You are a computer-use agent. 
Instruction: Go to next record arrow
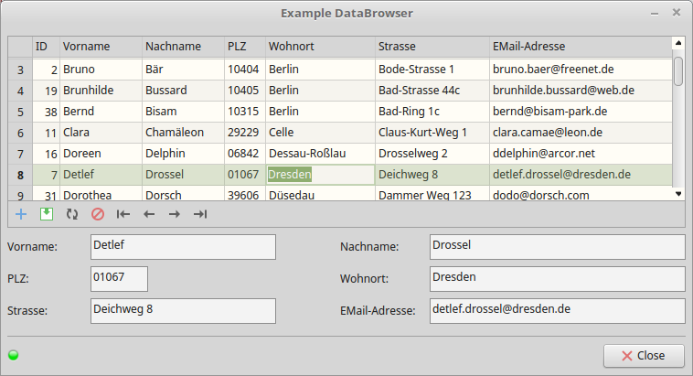(175, 214)
